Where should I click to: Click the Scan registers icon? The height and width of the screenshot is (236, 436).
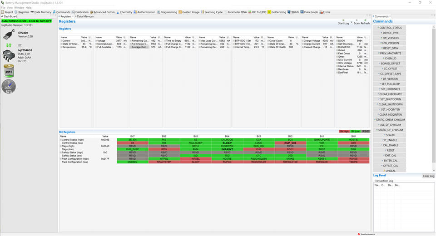coord(357,22)
